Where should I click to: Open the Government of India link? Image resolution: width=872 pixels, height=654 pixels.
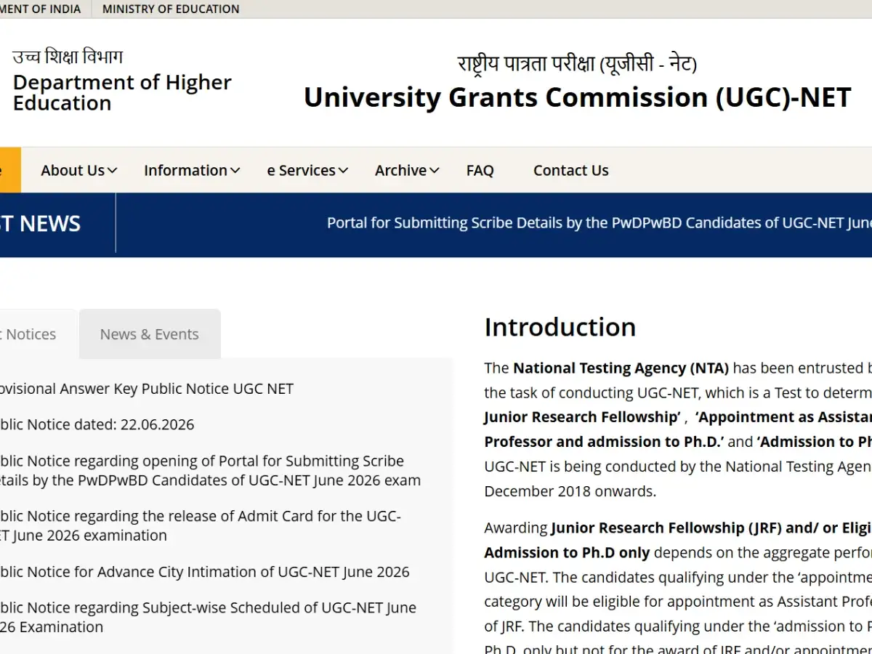click(41, 9)
